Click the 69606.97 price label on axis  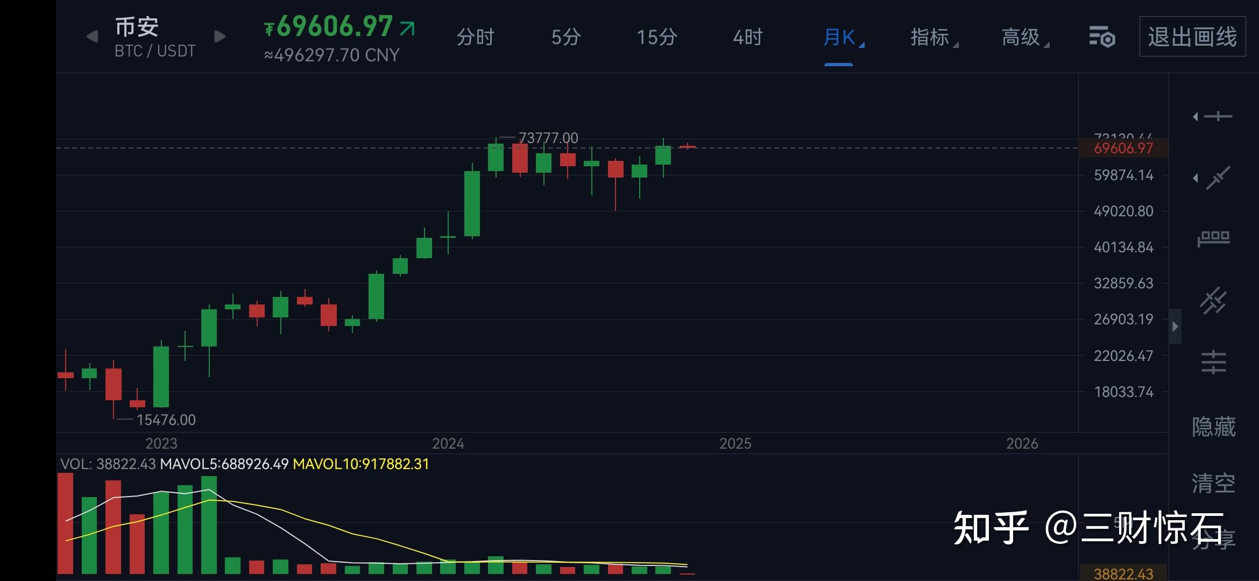[1124, 148]
